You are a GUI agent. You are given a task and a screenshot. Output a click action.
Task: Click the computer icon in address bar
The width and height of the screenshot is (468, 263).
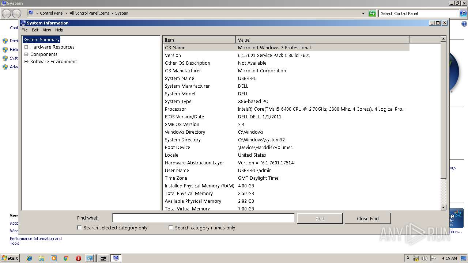[30, 13]
